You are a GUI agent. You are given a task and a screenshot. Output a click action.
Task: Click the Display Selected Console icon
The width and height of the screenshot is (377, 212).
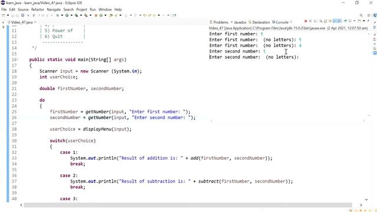pos(350,21)
